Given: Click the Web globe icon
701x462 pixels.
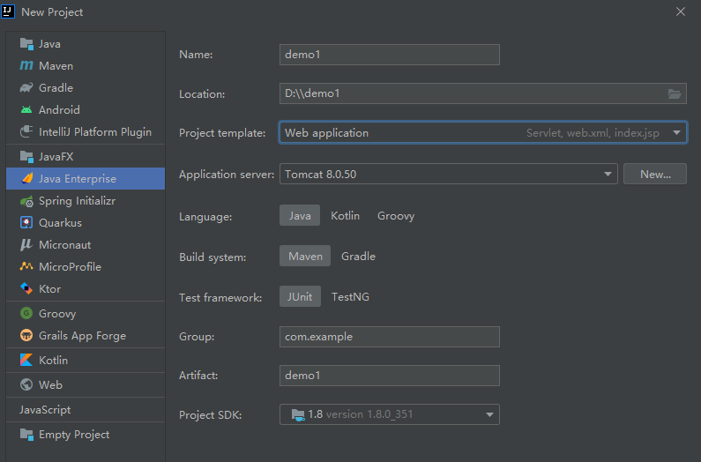Looking at the screenshot, I should point(26,384).
